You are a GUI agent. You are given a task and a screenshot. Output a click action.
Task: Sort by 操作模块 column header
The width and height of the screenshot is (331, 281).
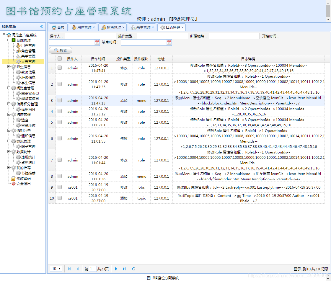coord(141,59)
